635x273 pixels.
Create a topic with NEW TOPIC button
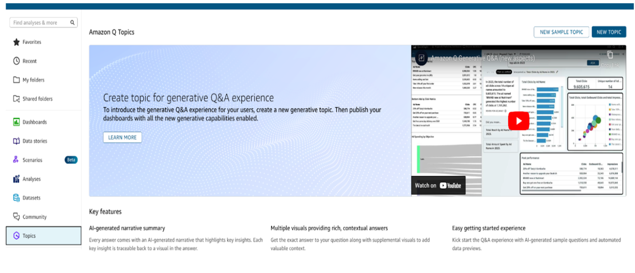609,32
